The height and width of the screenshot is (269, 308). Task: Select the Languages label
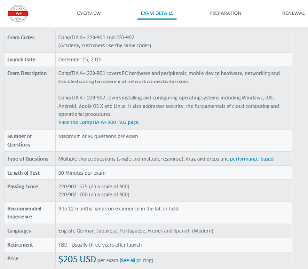coord(19,231)
